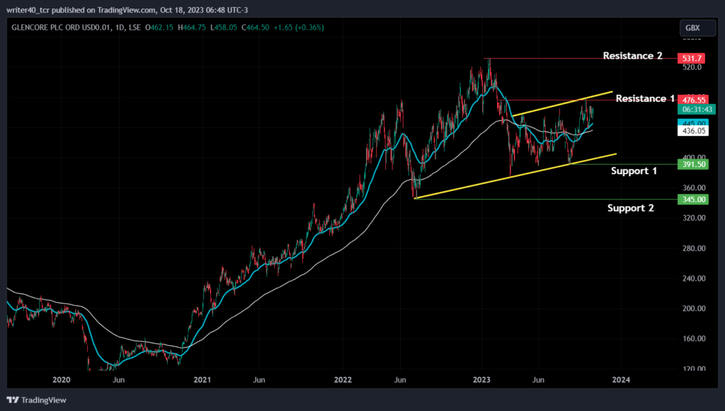Screen dimensions: 725x411
Task: Click the GBX currency button
Action: click(697, 28)
